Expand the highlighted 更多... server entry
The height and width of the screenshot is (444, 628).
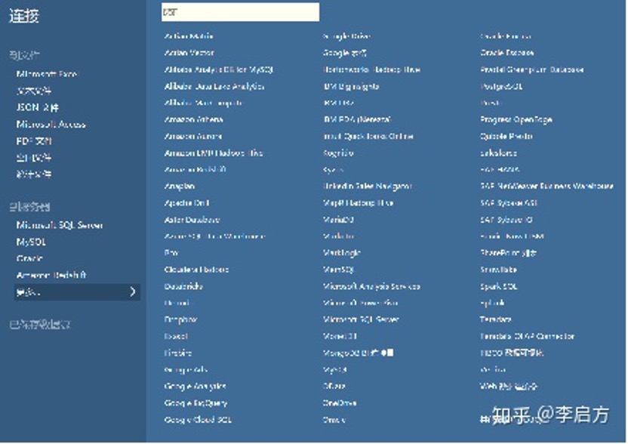(x=77, y=292)
